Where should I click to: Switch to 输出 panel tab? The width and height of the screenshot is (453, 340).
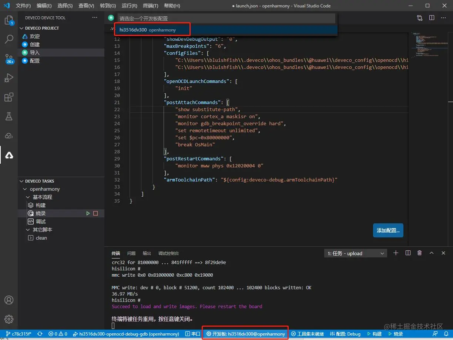click(147, 253)
